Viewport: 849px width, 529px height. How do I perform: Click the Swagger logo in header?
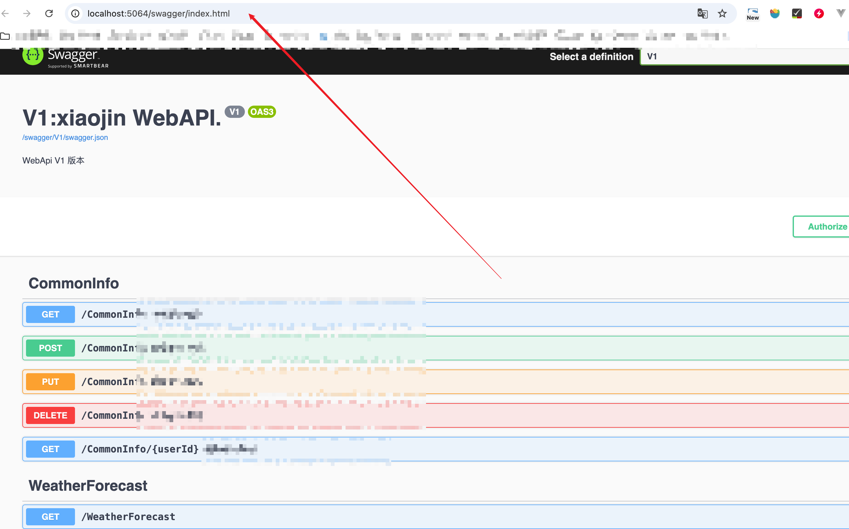click(66, 57)
